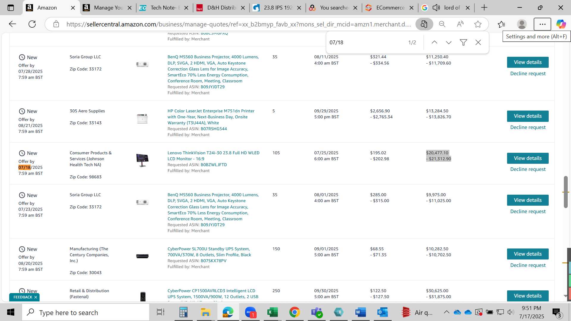Go back with the browser back arrow
Viewport: 571px width, 321px height.
pos(12,24)
